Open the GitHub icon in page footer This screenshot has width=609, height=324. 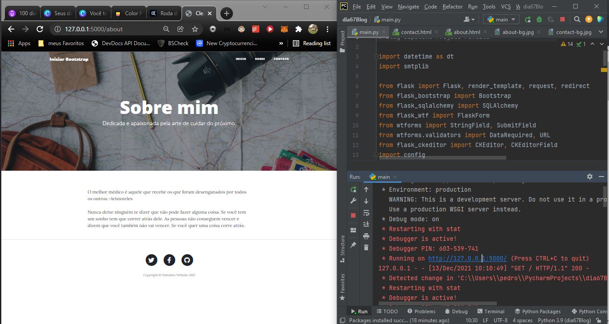[187, 260]
